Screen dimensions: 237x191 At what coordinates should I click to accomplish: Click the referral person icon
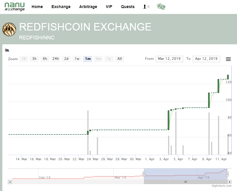pos(145,7)
